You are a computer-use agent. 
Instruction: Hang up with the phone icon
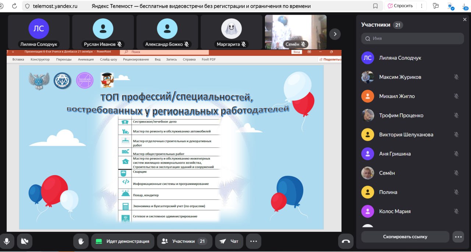[346, 241]
